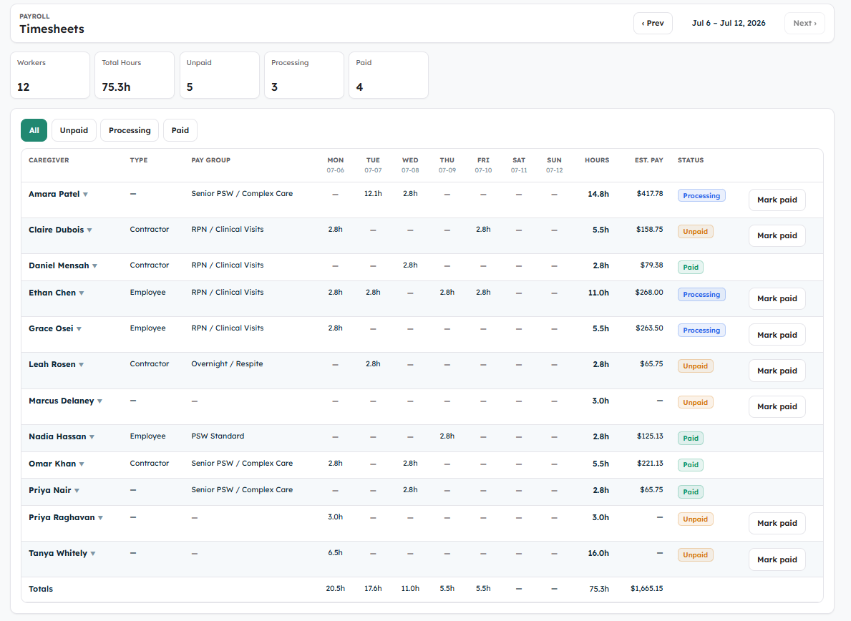Click Amara Patel's $417.78 estimated pay
Image resolution: width=851 pixels, height=621 pixels.
pos(650,194)
